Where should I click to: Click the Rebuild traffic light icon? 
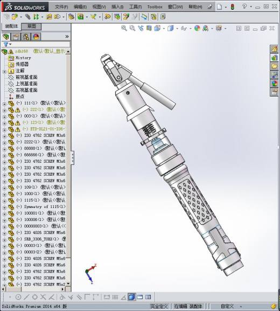coord(233,7)
